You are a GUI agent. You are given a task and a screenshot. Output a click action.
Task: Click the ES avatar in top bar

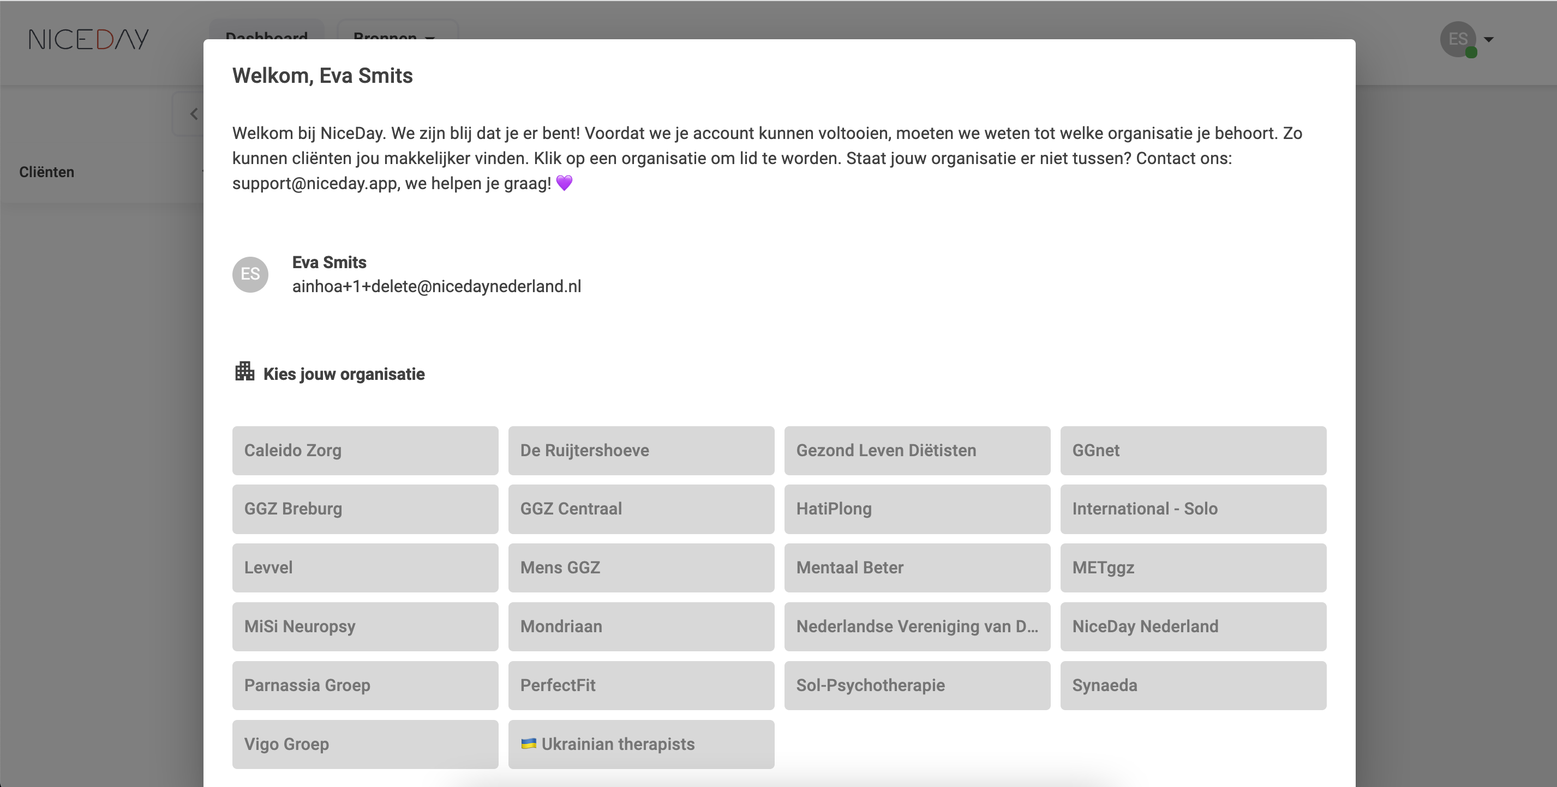tap(1457, 39)
